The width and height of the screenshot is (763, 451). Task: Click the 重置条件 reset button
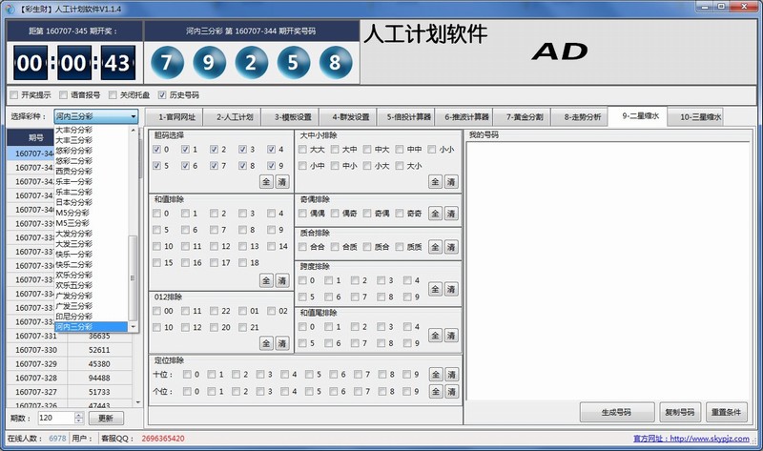click(728, 412)
